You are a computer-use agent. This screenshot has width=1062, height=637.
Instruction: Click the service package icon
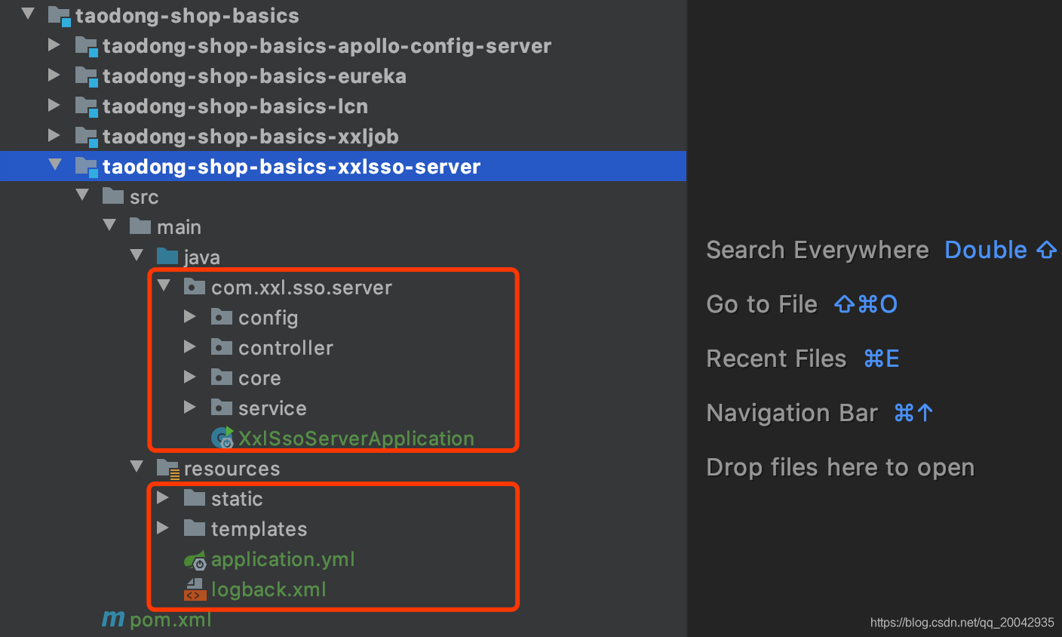point(222,408)
